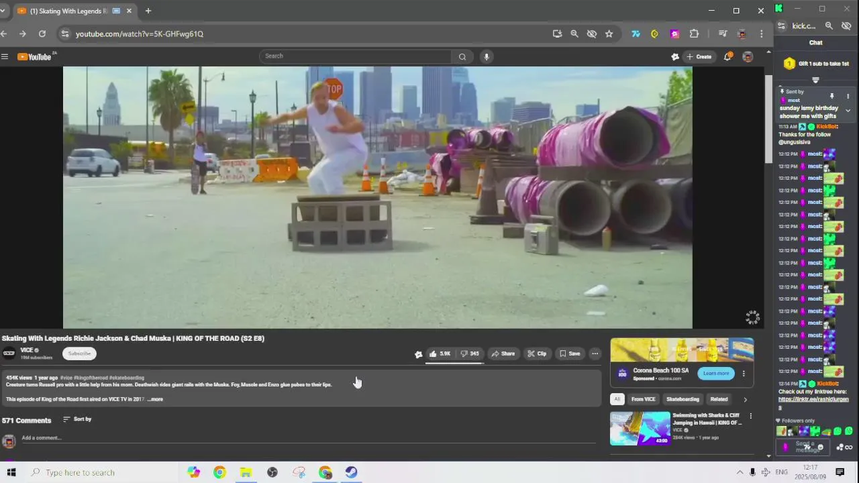
Task: Open more actions next to Save
Action: (x=595, y=354)
